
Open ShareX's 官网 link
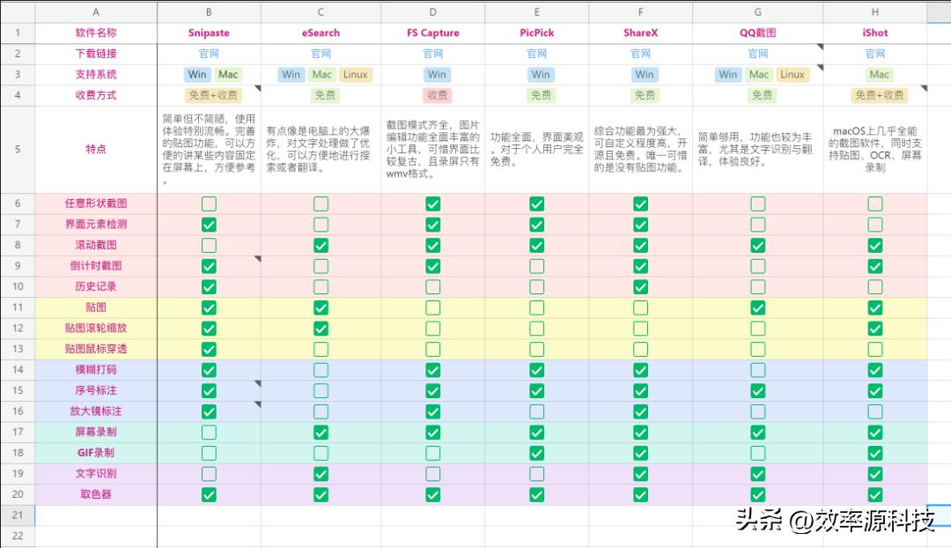tap(640, 53)
